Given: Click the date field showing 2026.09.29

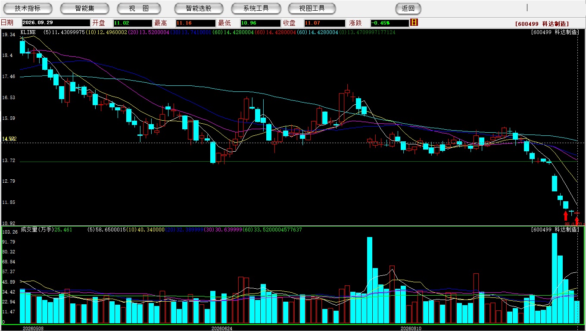Looking at the screenshot, I should tap(56, 23).
